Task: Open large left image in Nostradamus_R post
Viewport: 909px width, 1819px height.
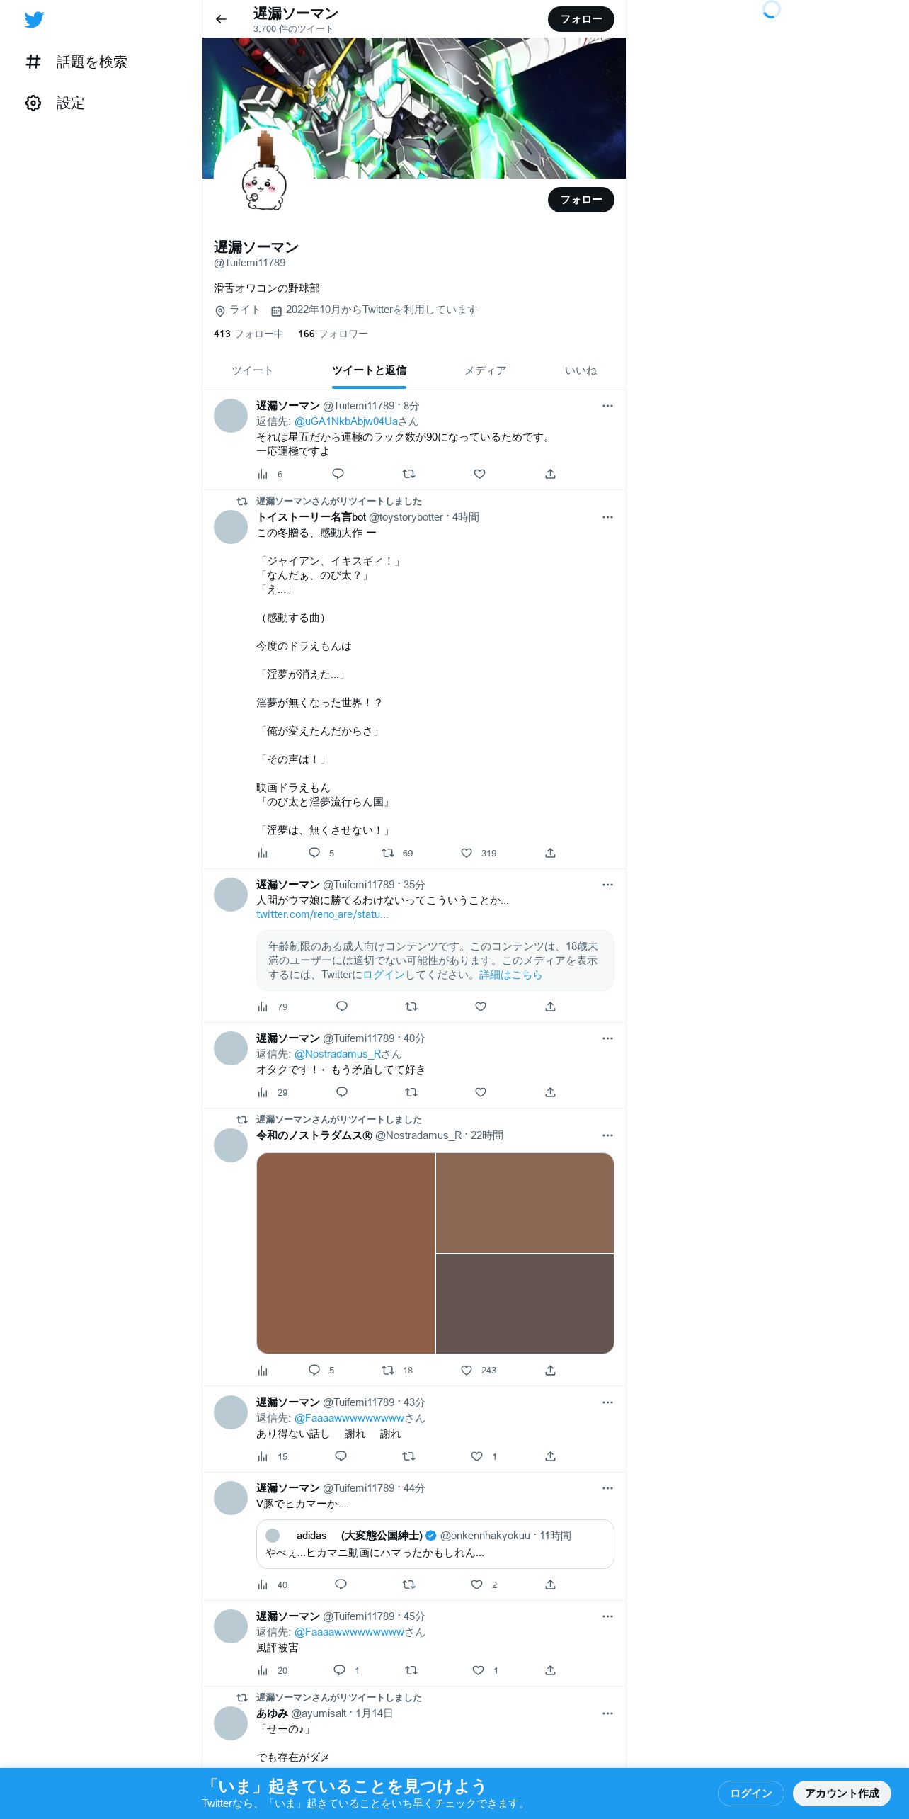Action: click(x=345, y=1253)
